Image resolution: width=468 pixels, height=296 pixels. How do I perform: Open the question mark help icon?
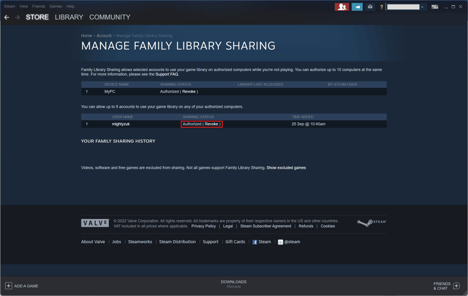pos(381,7)
